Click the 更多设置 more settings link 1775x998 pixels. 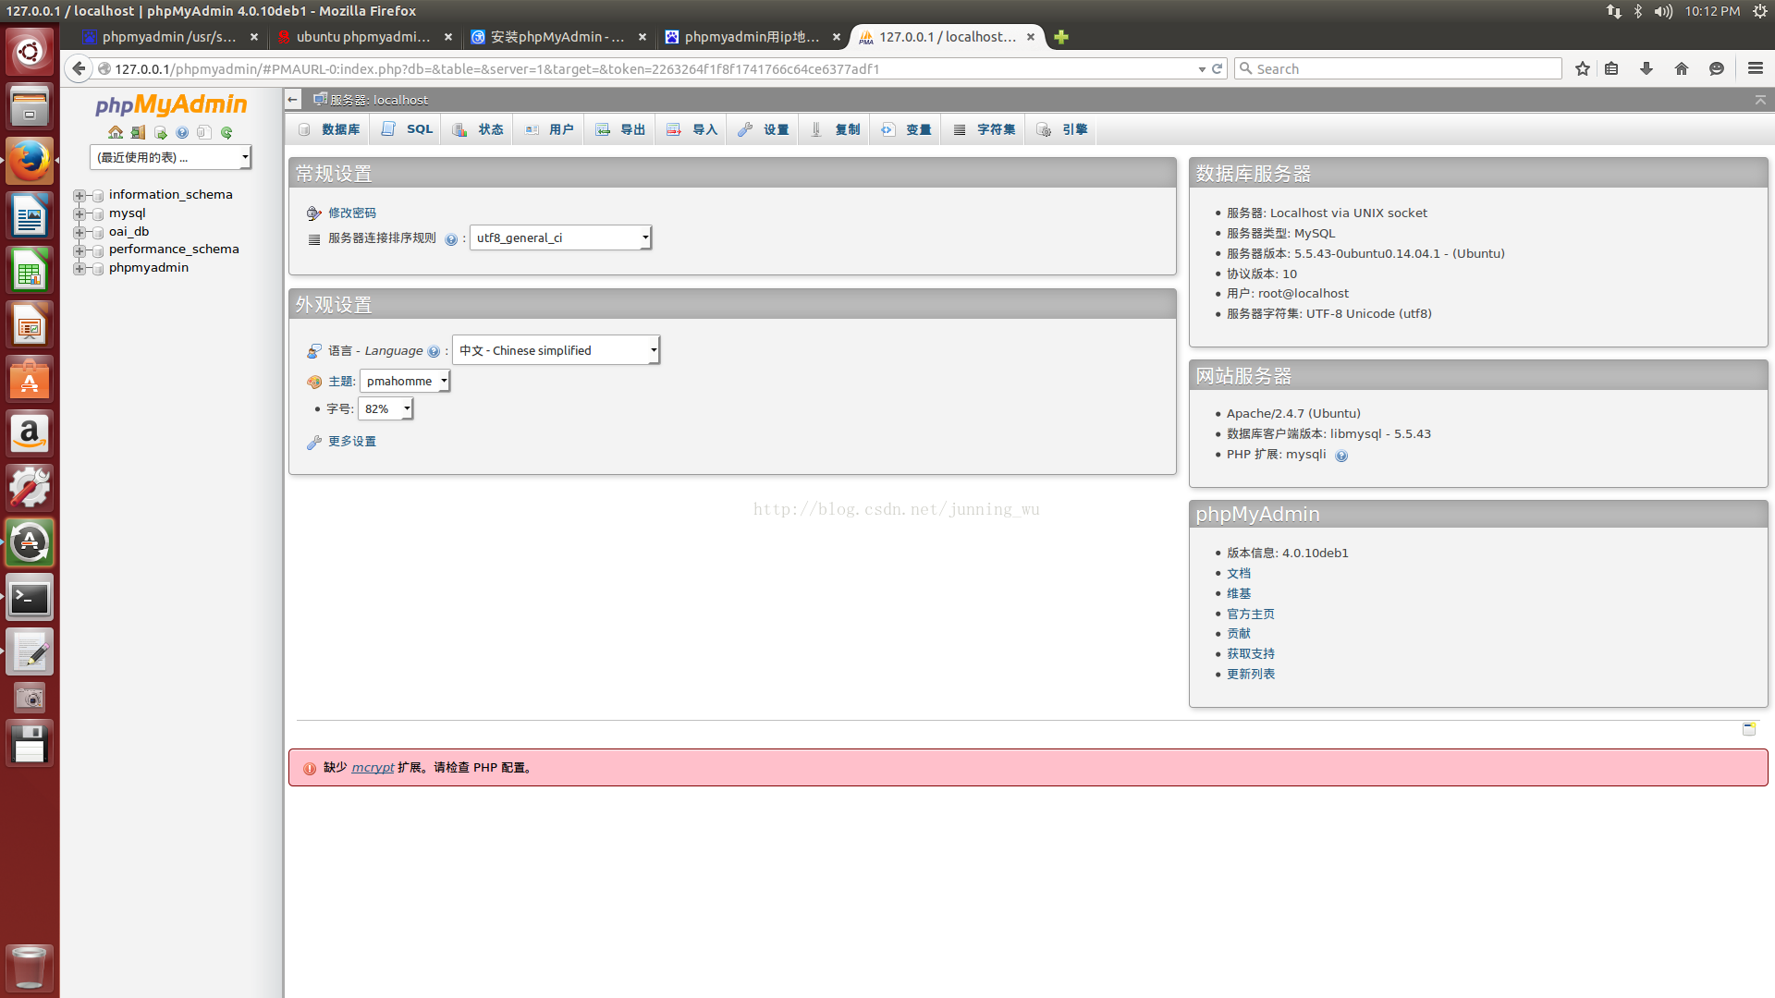(x=352, y=441)
